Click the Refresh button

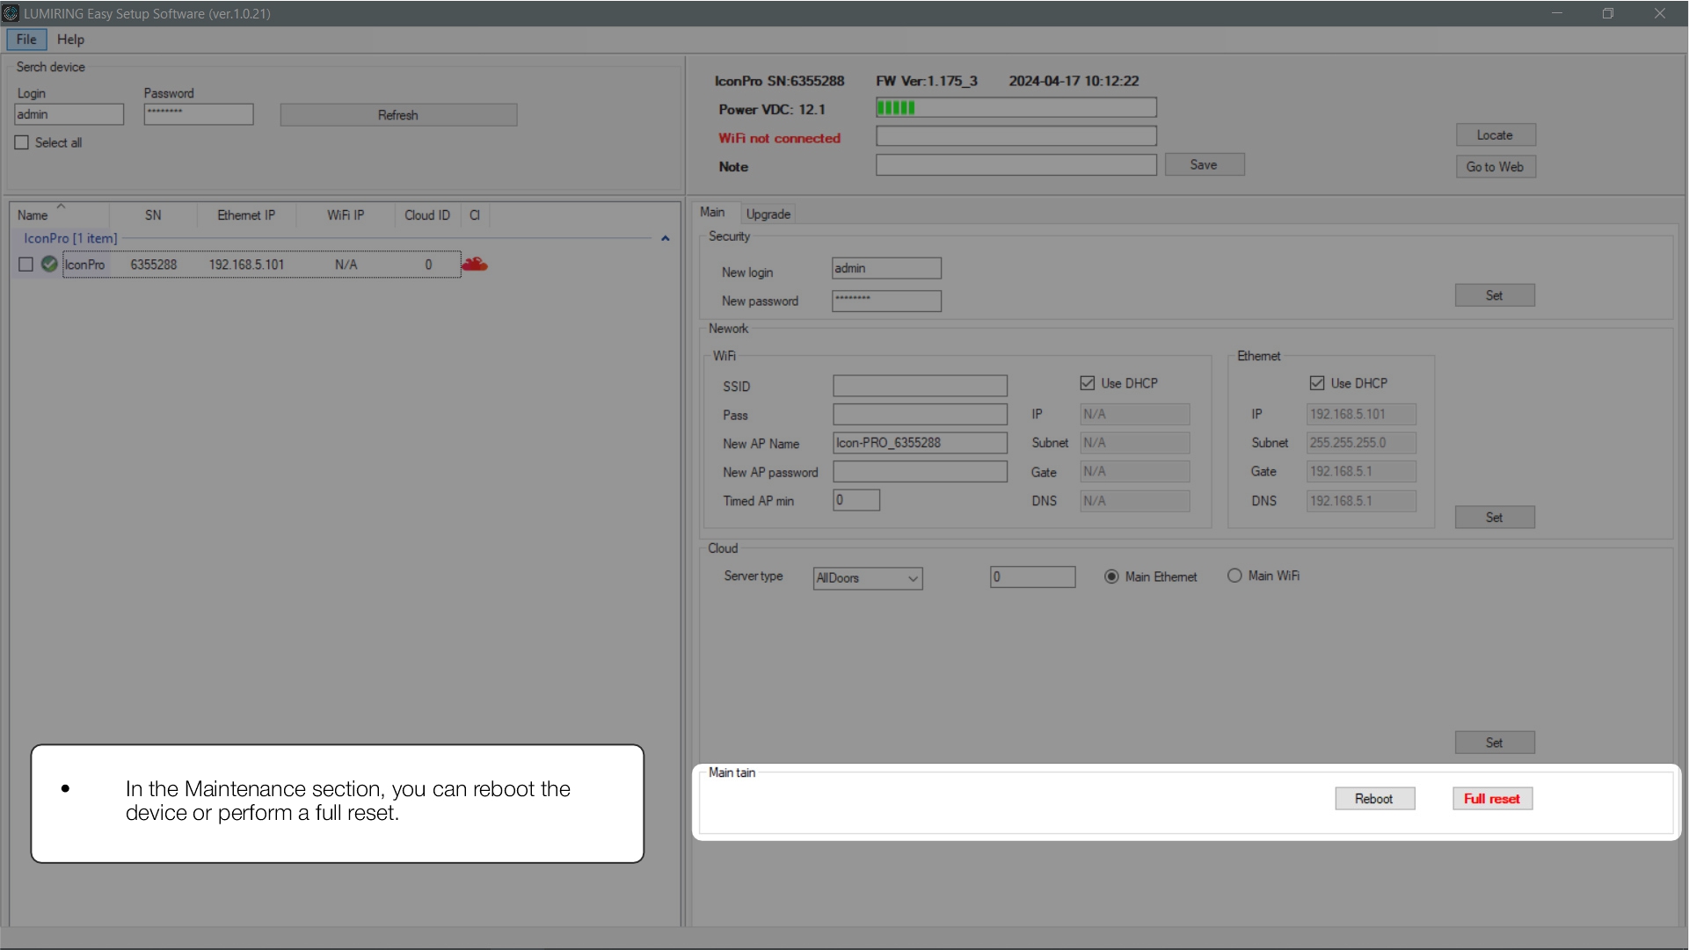(398, 115)
